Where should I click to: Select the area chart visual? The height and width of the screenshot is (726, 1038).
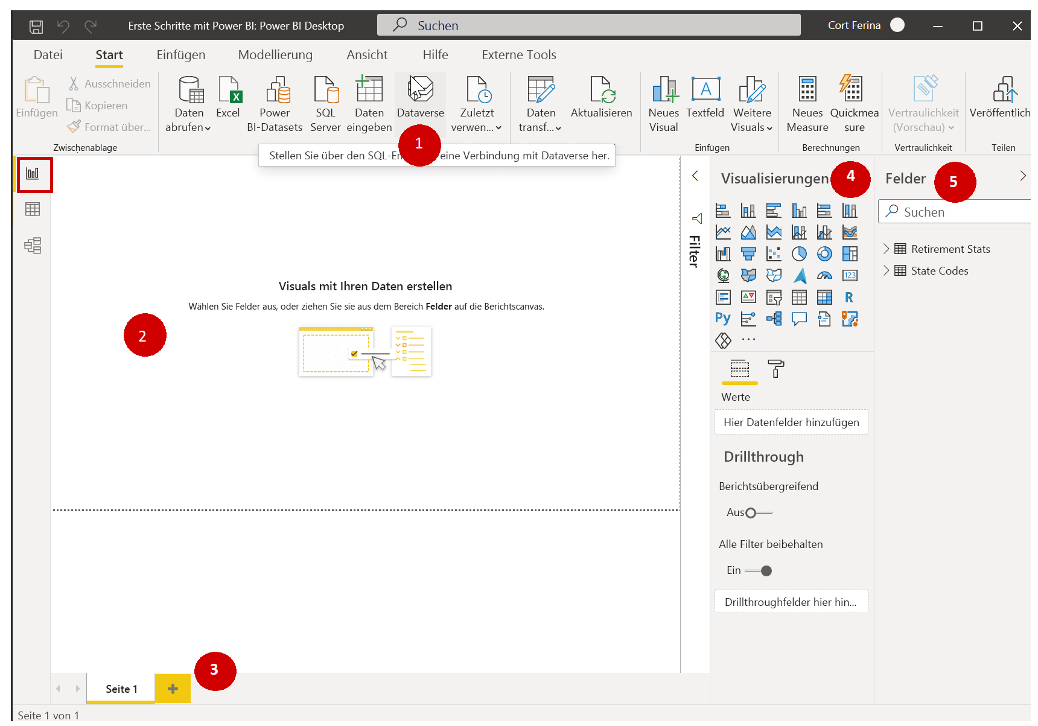tap(748, 232)
